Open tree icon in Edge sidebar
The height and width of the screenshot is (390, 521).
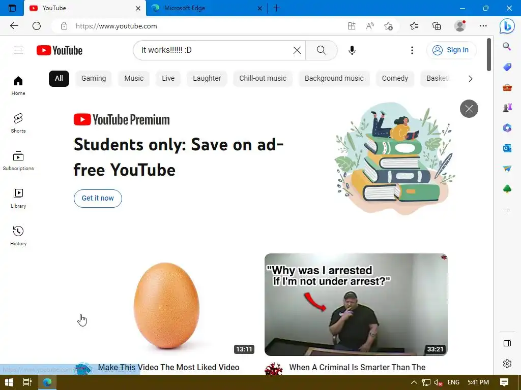(507, 189)
